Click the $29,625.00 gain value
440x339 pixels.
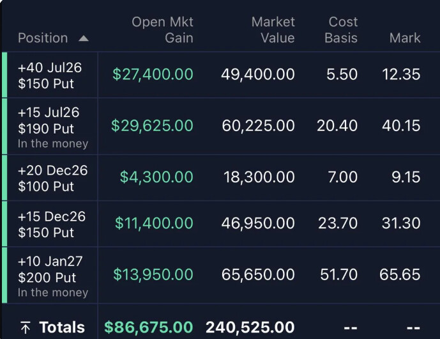pos(152,125)
